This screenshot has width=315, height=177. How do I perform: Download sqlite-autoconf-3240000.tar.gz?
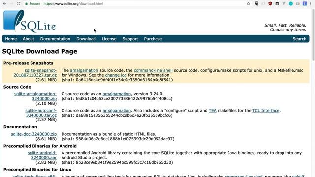point(41,113)
